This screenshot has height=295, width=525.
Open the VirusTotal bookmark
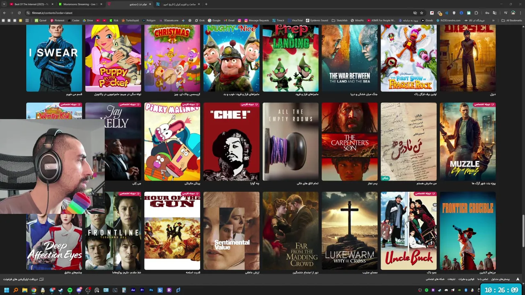click(x=295, y=20)
